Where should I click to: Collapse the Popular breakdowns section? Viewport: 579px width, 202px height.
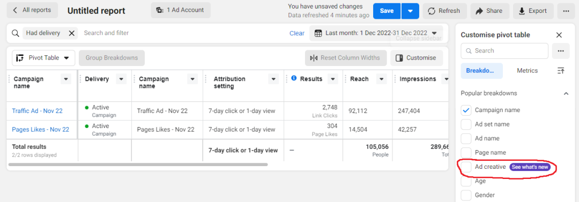click(x=566, y=93)
